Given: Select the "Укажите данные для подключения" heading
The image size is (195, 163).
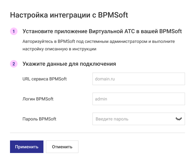Looking at the screenshot, I should (x=69, y=64).
